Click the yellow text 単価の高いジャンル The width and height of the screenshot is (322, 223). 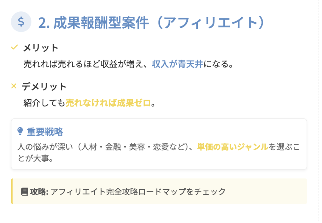click(x=232, y=147)
